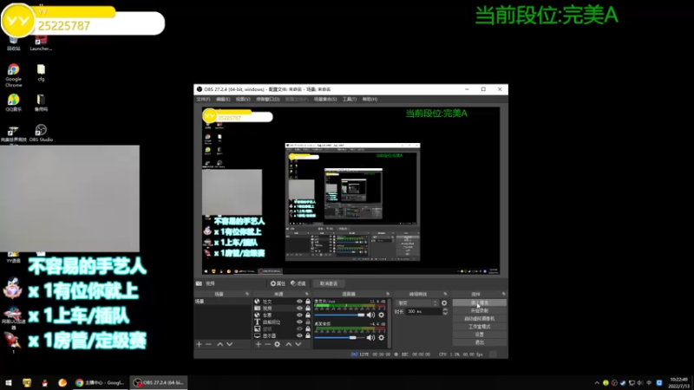Select the OBS 27.2.4 taskbar button
This screenshot has width=694, height=390.
coord(159,382)
